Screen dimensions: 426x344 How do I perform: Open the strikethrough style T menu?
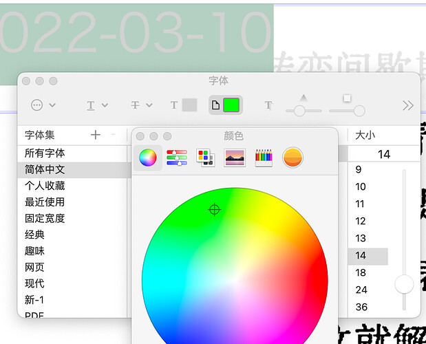pos(135,105)
